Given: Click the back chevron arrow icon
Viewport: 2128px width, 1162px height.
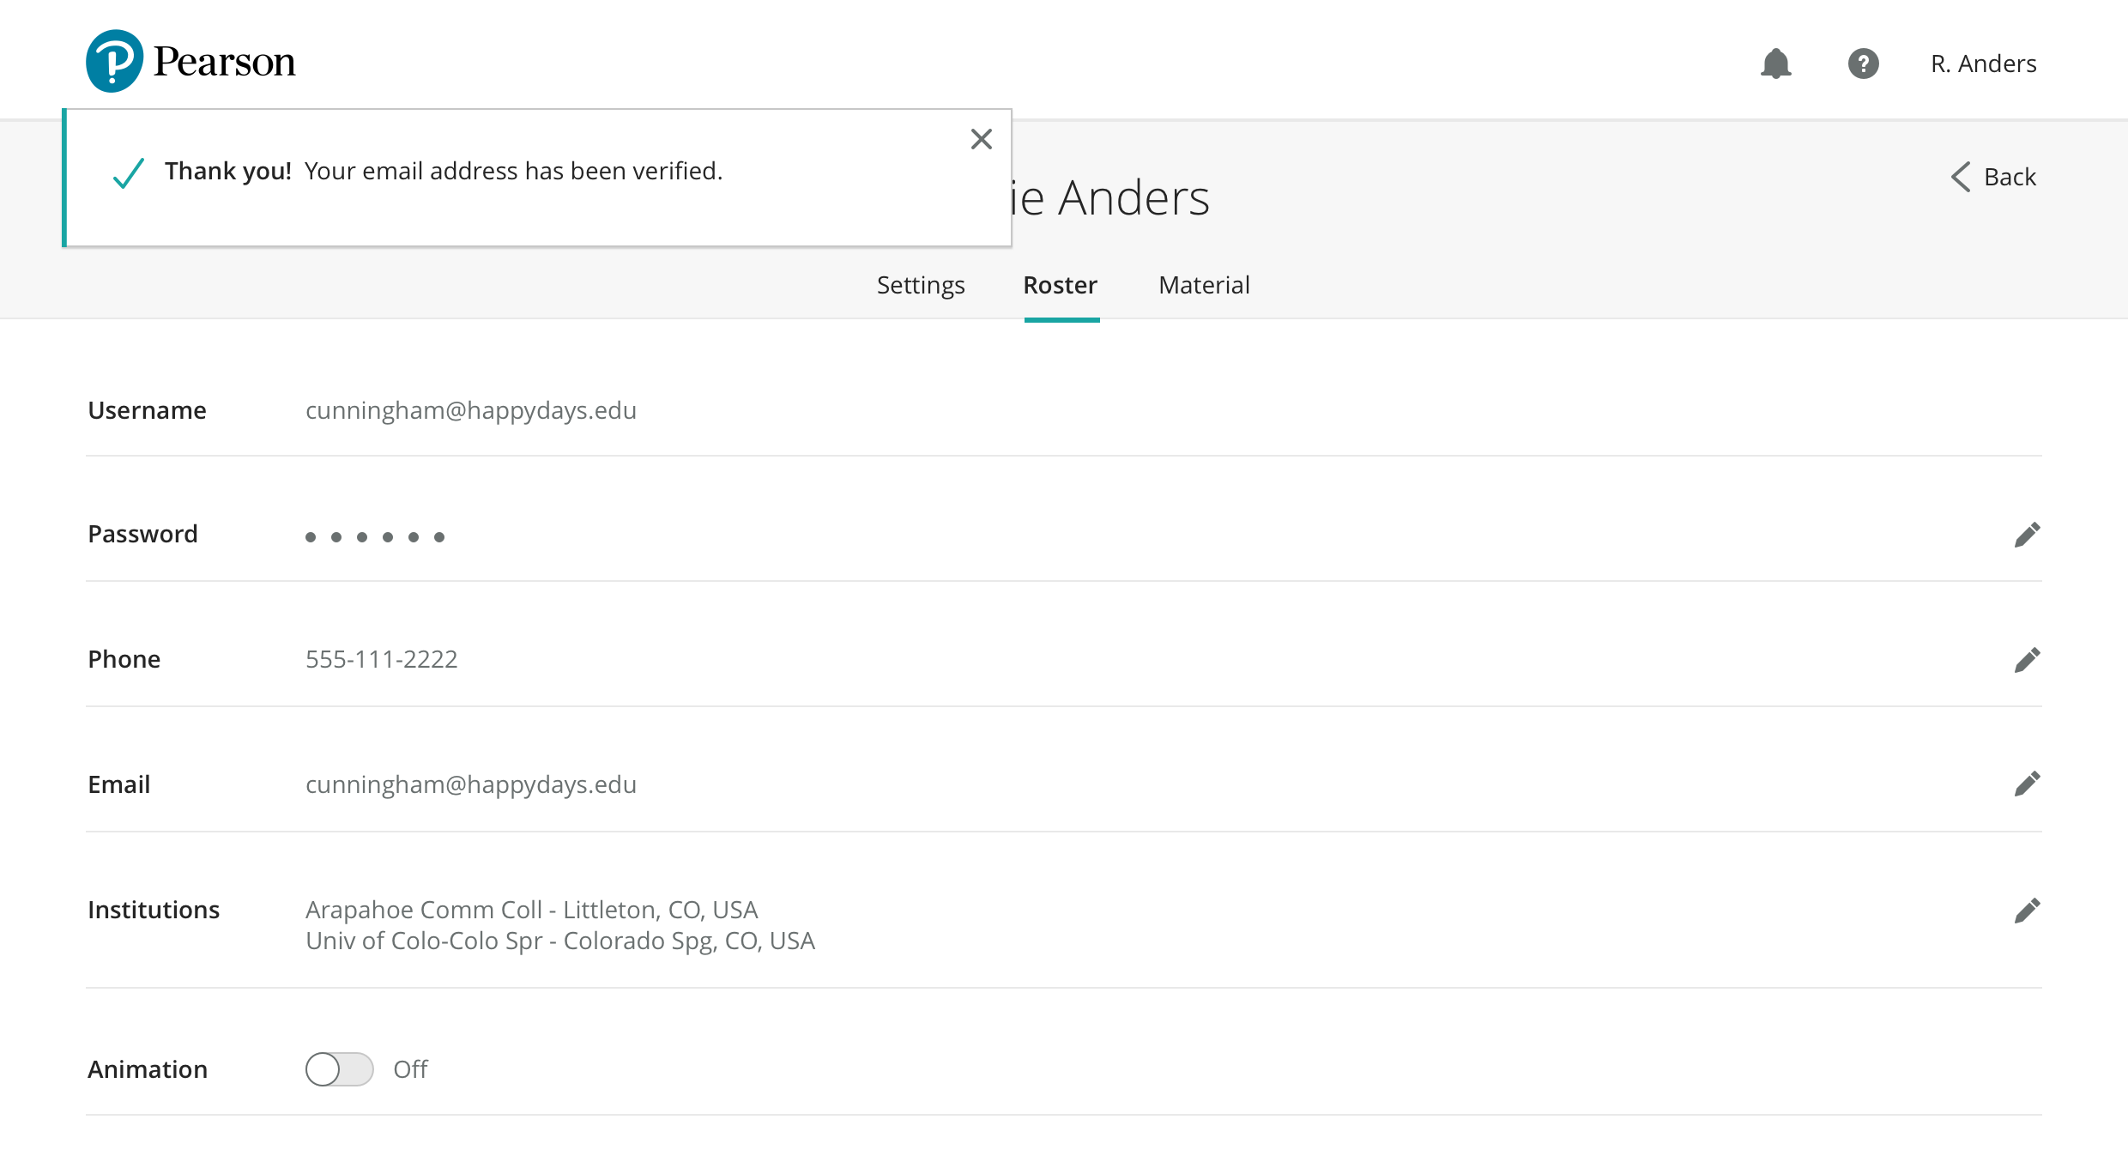Looking at the screenshot, I should pyautogui.click(x=1961, y=177).
